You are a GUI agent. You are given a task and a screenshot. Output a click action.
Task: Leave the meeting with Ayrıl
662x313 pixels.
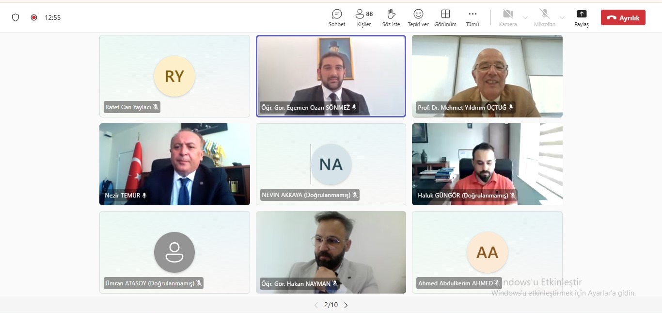623,17
